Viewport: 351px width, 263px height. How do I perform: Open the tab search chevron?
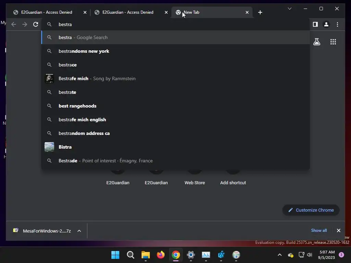tap(289, 9)
